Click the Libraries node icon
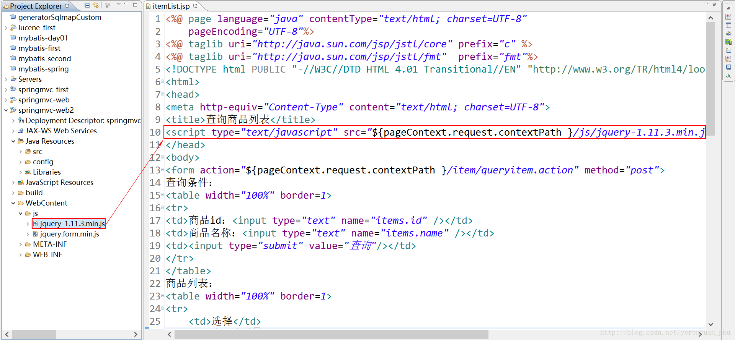 28,172
